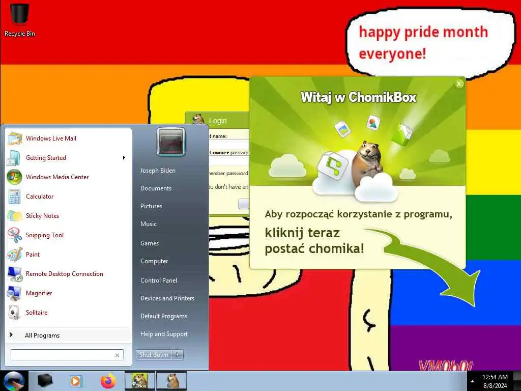Open Games from the Start menu
Image resolution: width=521 pixels, height=391 pixels.
(150, 243)
